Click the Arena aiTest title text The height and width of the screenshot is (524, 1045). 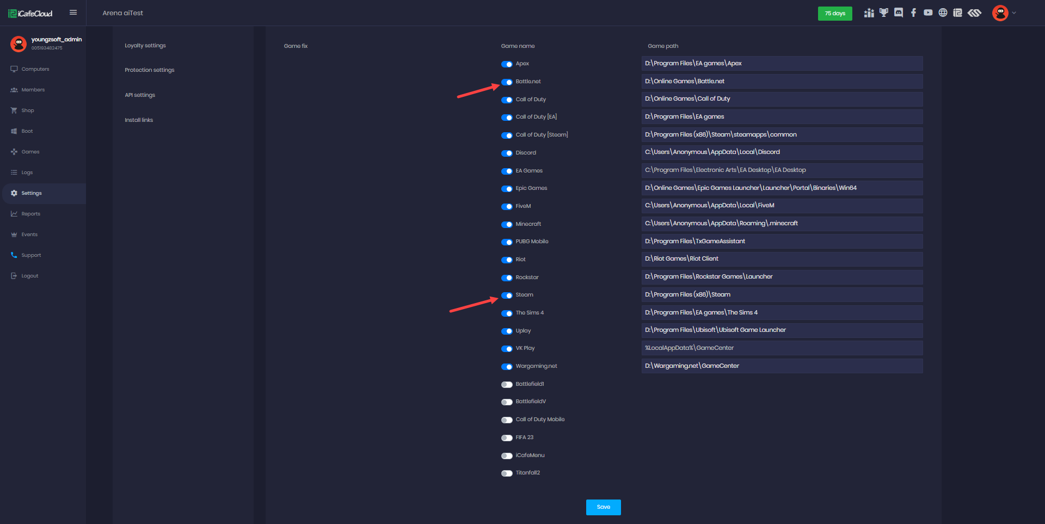(122, 13)
